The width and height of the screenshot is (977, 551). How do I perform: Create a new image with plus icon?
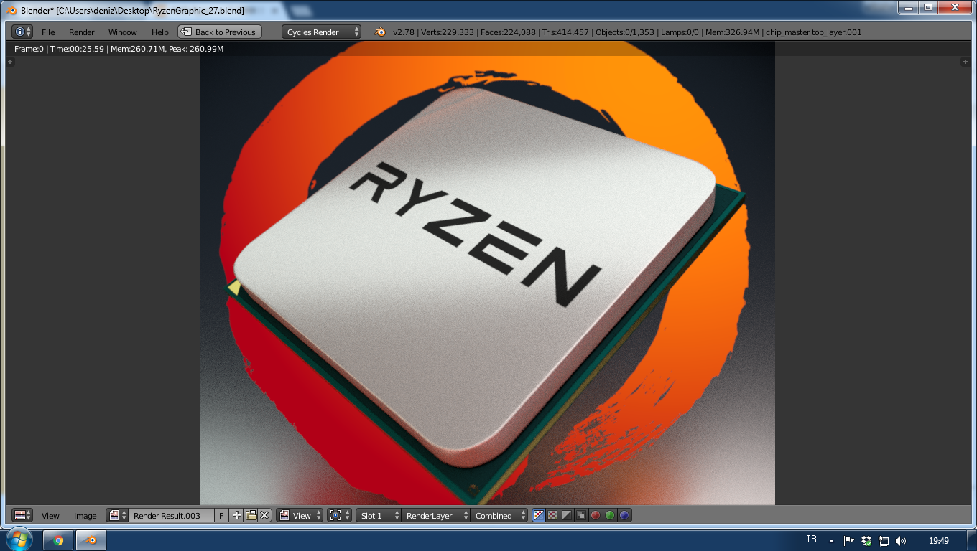[237, 515]
